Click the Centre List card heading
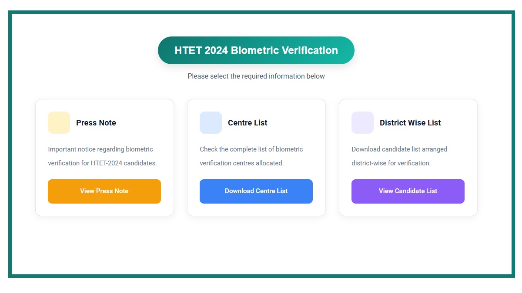Image resolution: width=522 pixels, height=293 pixels. tap(248, 123)
